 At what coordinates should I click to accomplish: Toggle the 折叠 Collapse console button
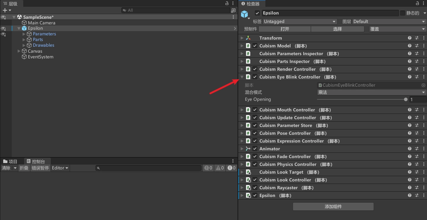[24, 168]
